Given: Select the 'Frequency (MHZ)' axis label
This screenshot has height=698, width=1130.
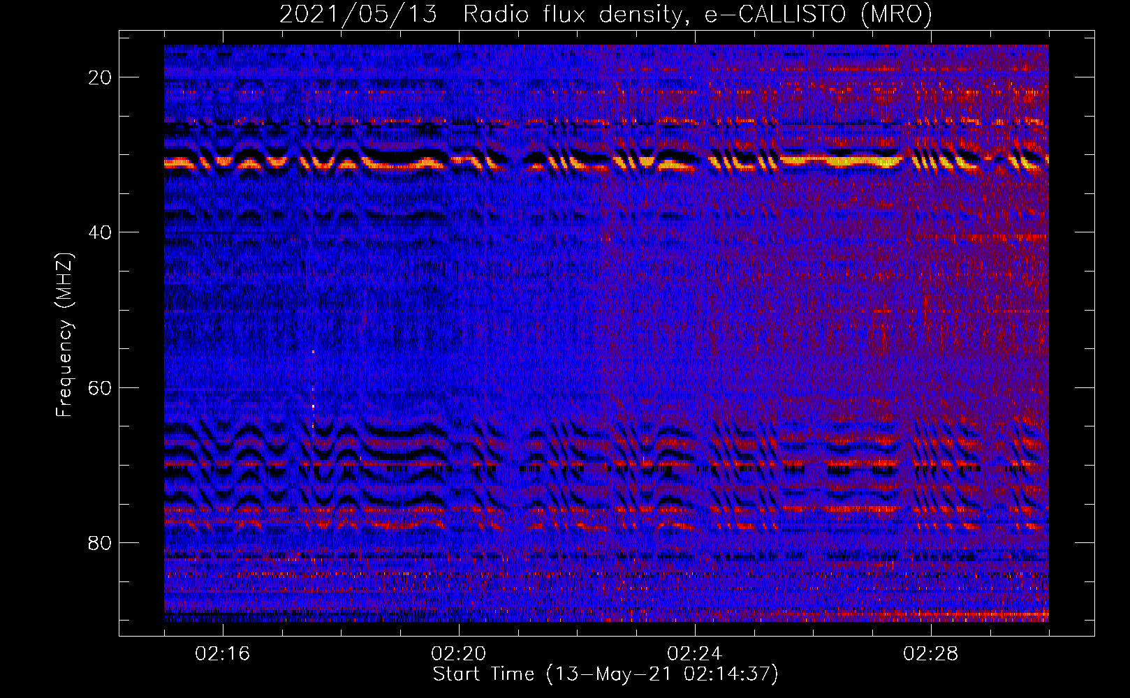Looking at the screenshot, I should pos(64,335).
